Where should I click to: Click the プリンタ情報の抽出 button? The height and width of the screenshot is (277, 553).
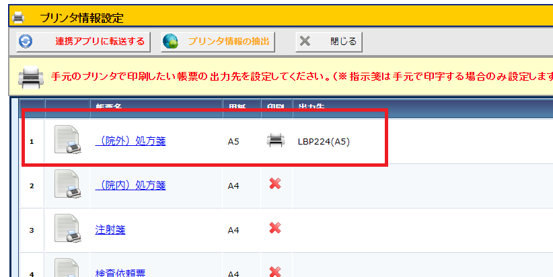(218, 42)
